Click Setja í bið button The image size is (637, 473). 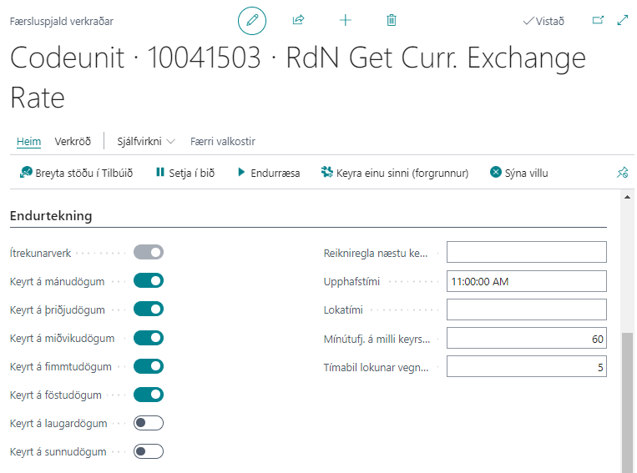pyautogui.click(x=185, y=173)
